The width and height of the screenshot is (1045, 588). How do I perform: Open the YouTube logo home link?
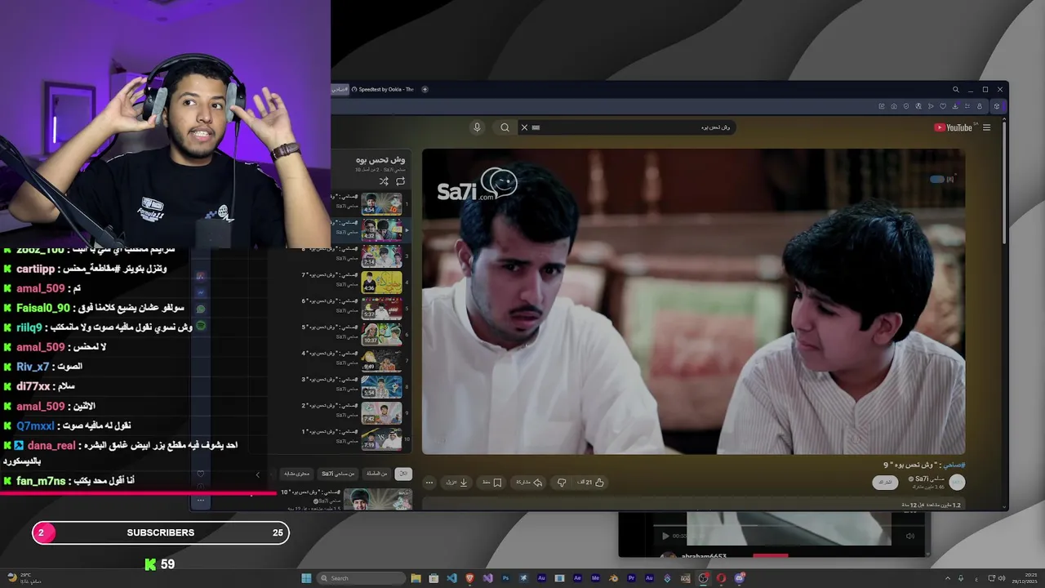click(x=954, y=127)
